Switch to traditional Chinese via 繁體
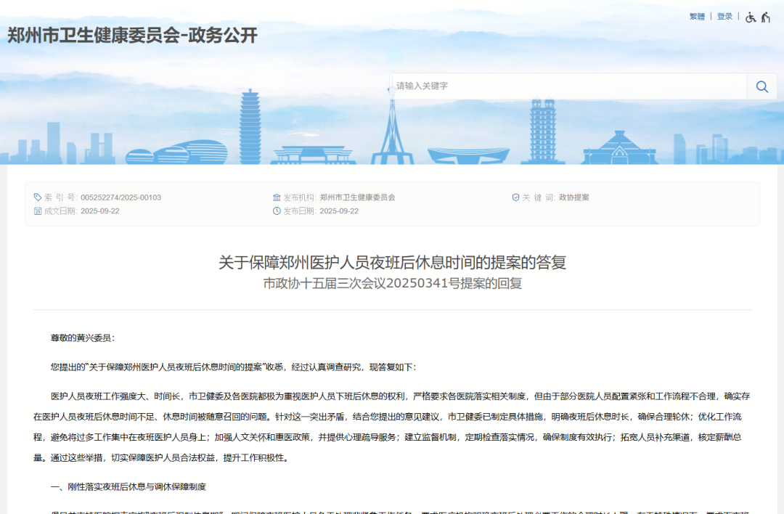The width and height of the screenshot is (784, 514). 697,17
